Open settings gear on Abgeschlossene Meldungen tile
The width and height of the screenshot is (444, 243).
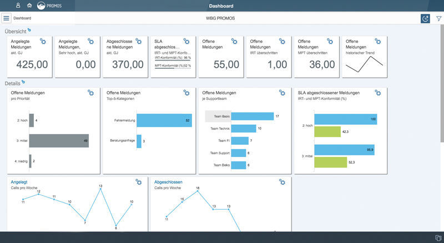pyautogui.click(x=139, y=42)
